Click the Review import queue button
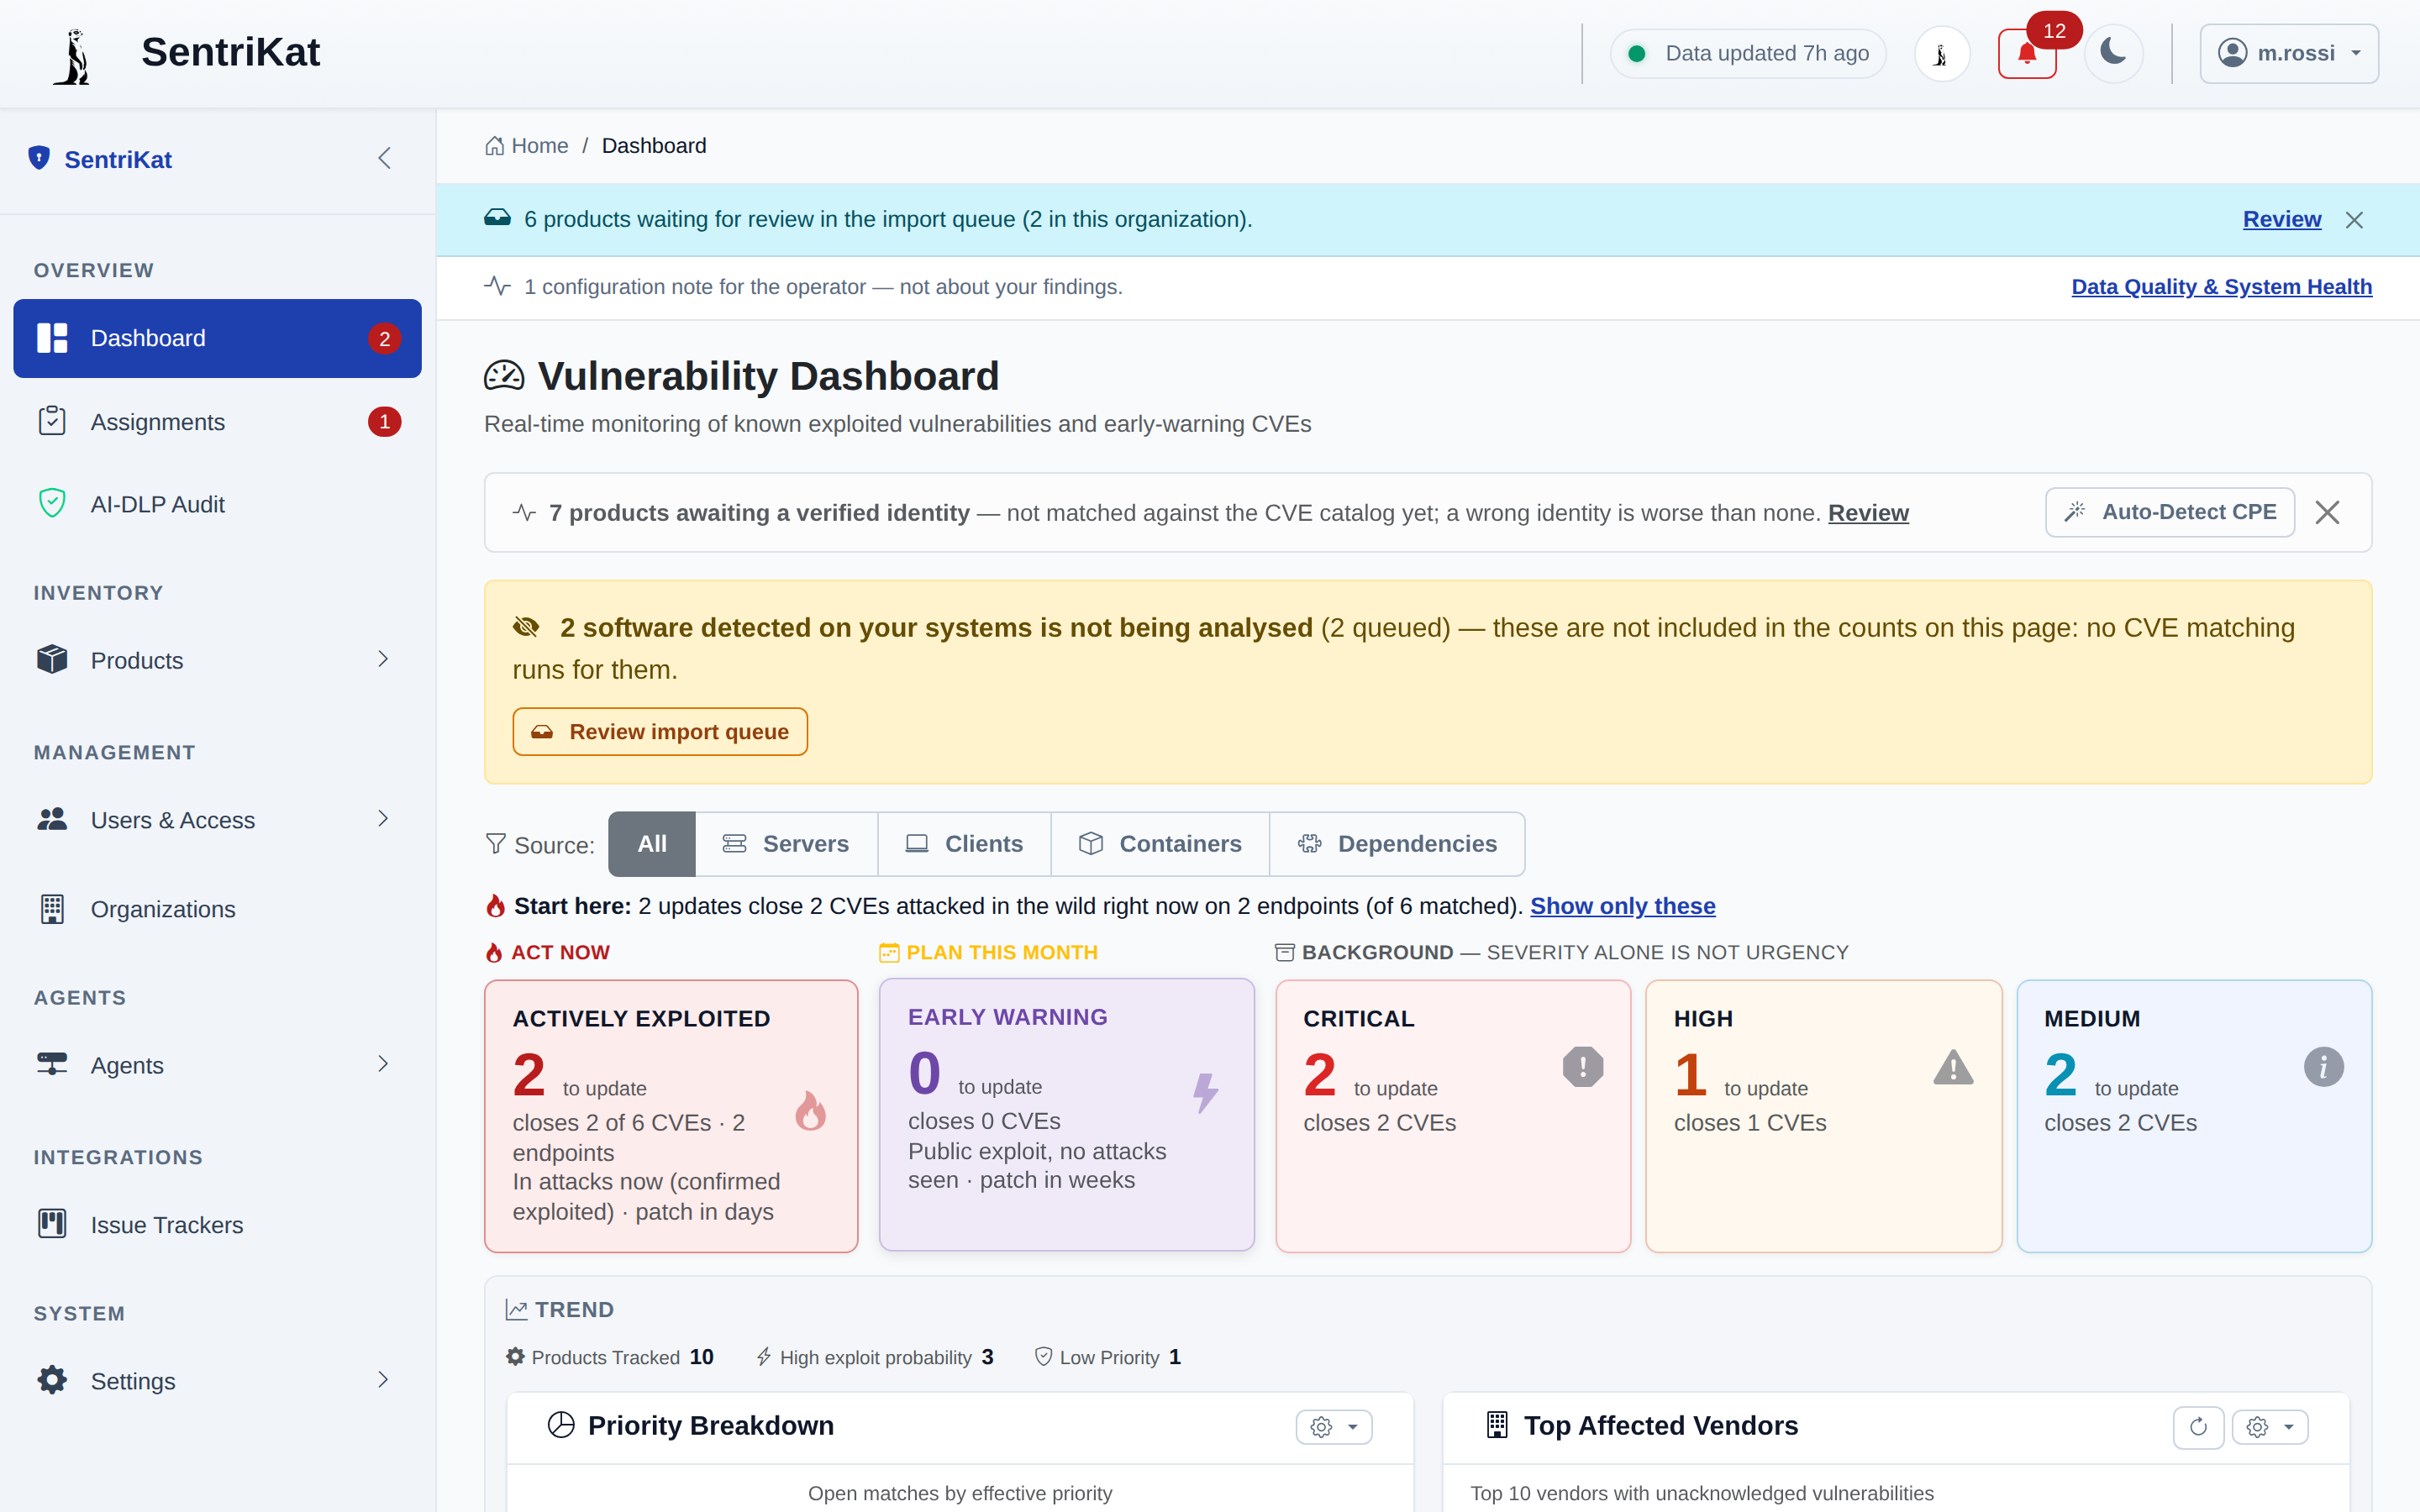 pyautogui.click(x=660, y=732)
